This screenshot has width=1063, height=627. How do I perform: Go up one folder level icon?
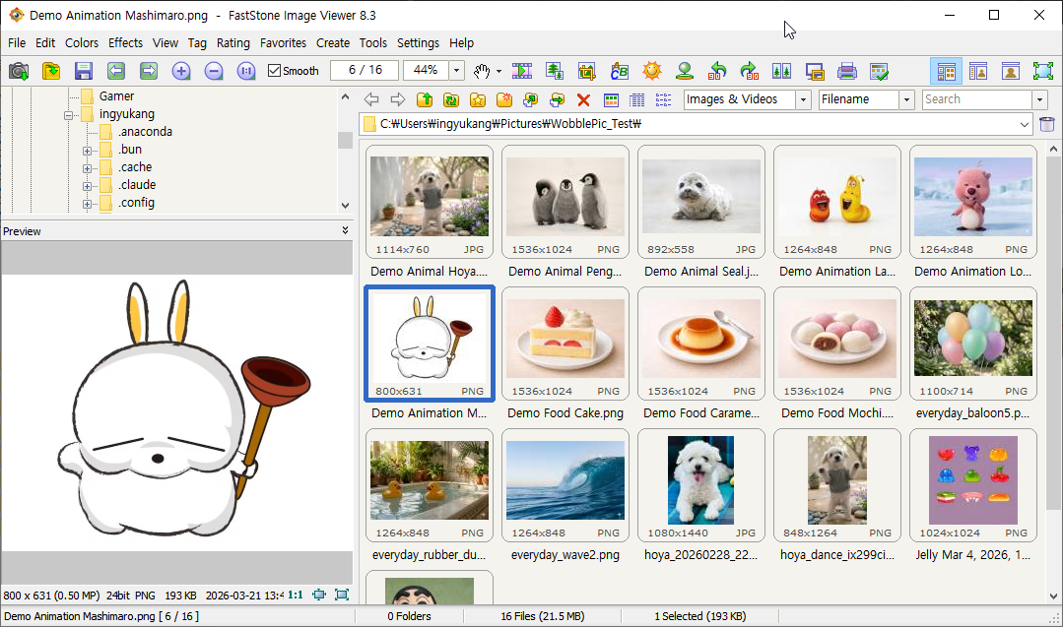(425, 100)
